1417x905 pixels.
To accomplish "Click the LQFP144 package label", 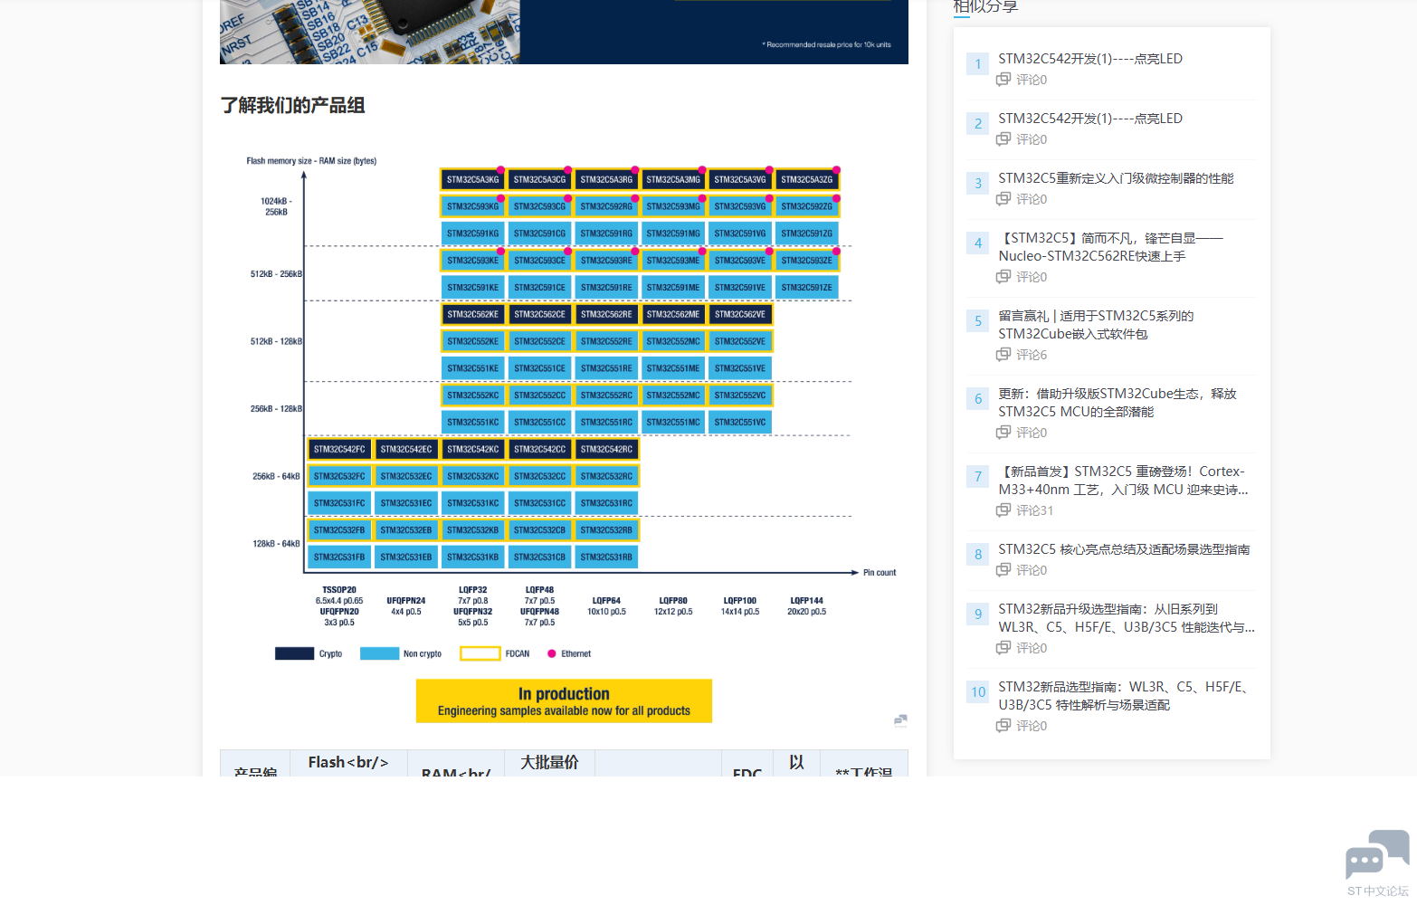I will coord(807,601).
